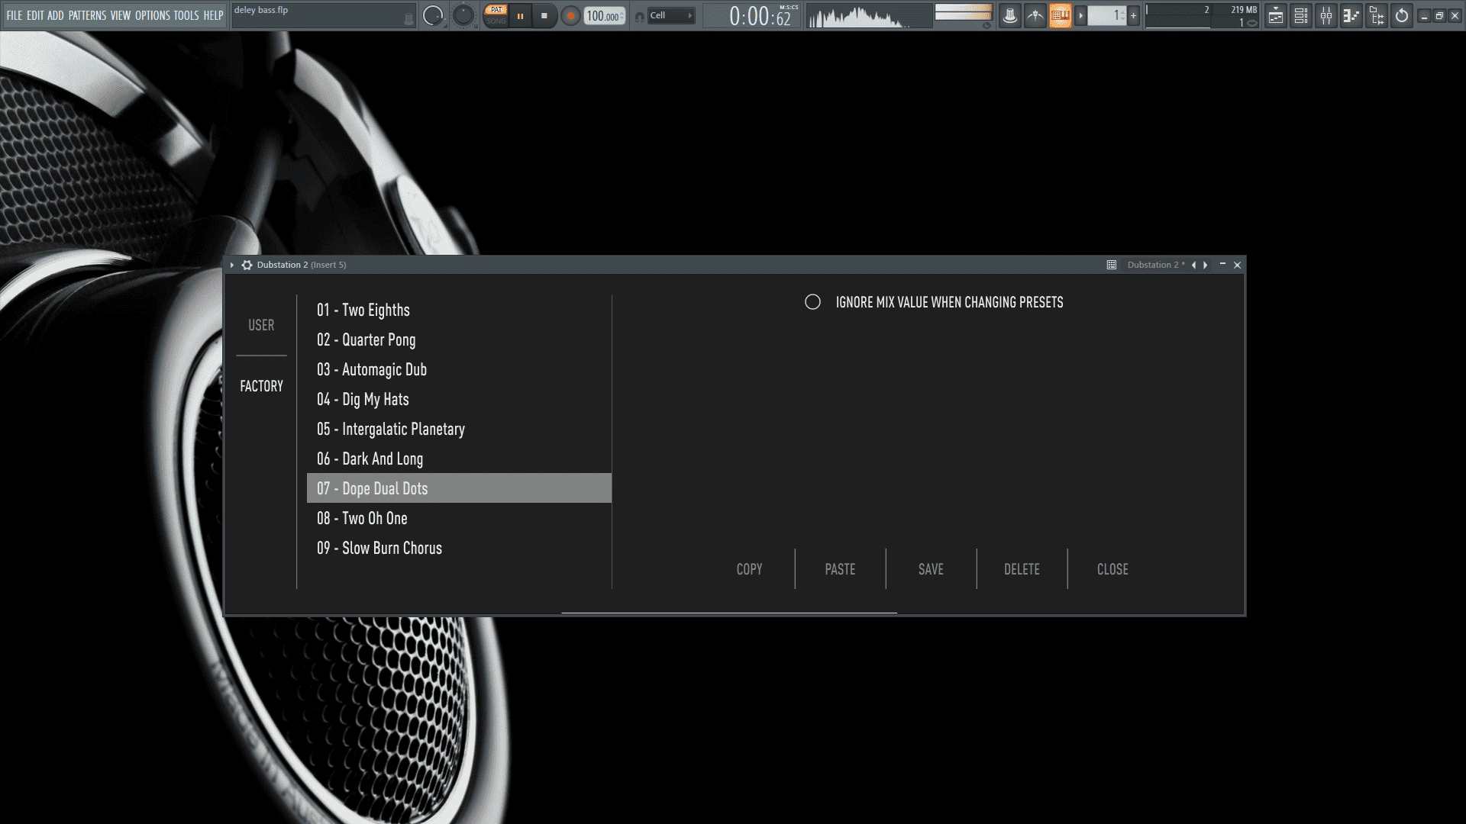
Task: Minimize the FL Studio main window
Action: coord(1424,15)
